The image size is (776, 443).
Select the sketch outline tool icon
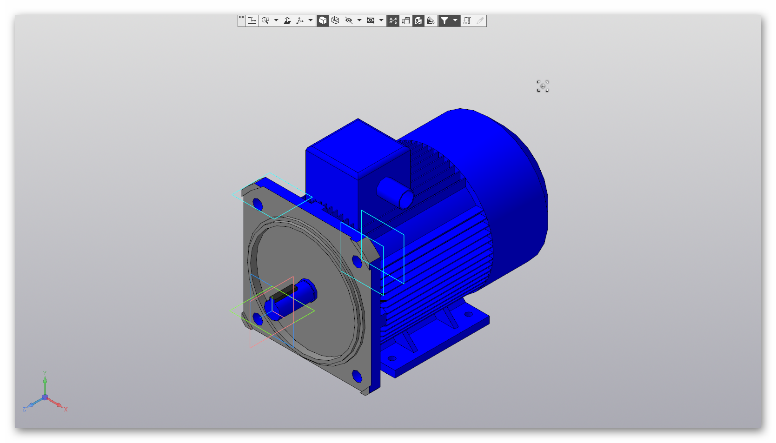coord(252,20)
